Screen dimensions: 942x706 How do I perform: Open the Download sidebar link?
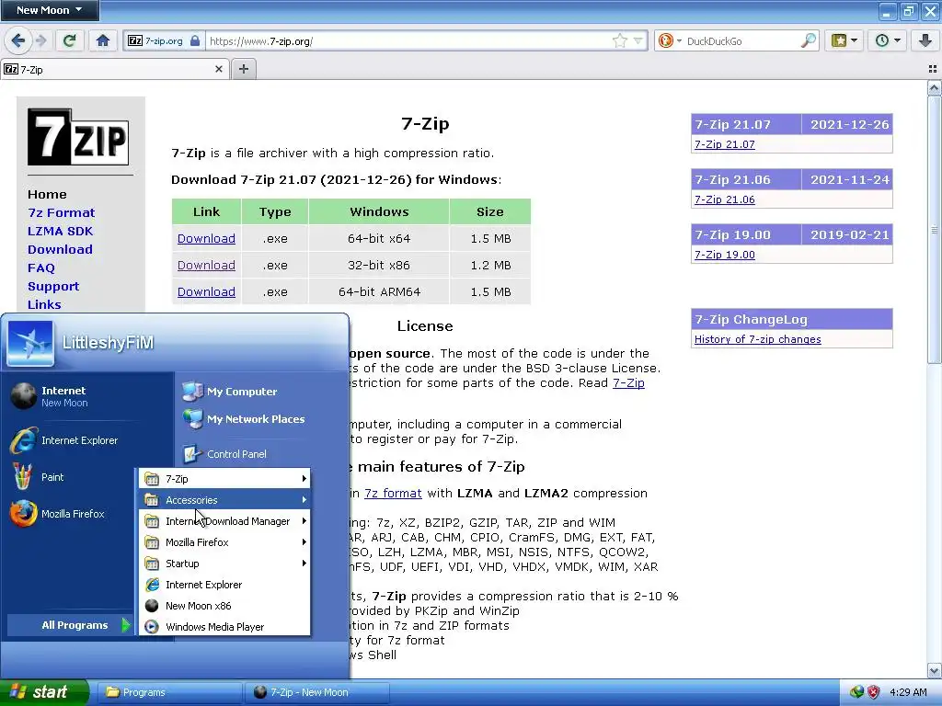click(x=60, y=250)
